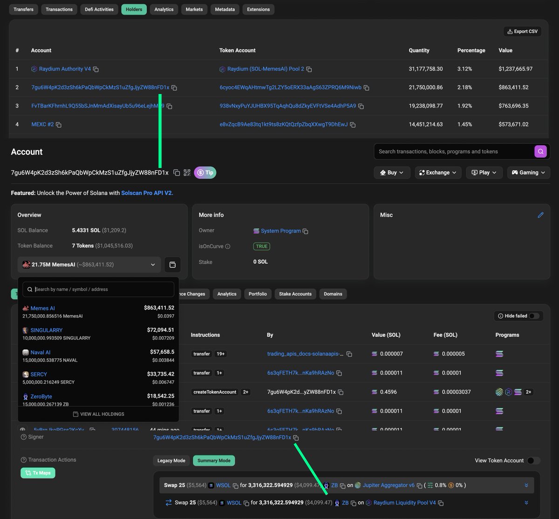Viewport: 559px width, 519px height.
Task: Open the Raydium Authority V4 account link
Action: [x=65, y=69]
